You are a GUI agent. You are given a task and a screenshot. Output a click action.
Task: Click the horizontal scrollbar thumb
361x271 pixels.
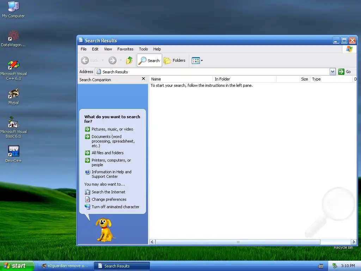pyautogui.click(x=238, y=242)
